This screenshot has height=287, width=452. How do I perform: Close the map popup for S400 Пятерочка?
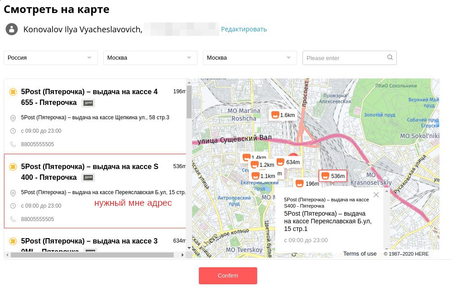[376, 195]
